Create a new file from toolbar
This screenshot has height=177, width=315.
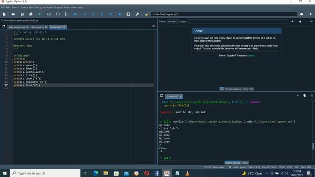[x=4, y=14]
